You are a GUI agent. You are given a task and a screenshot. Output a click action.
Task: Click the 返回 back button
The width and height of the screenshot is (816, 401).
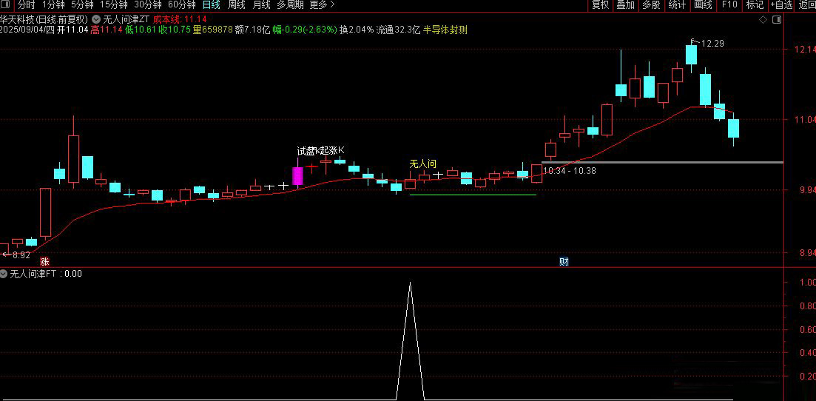806,5
